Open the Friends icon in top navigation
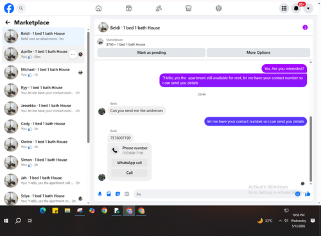Image resolution: width=321 pixels, height=236 pixels. (x=159, y=8)
